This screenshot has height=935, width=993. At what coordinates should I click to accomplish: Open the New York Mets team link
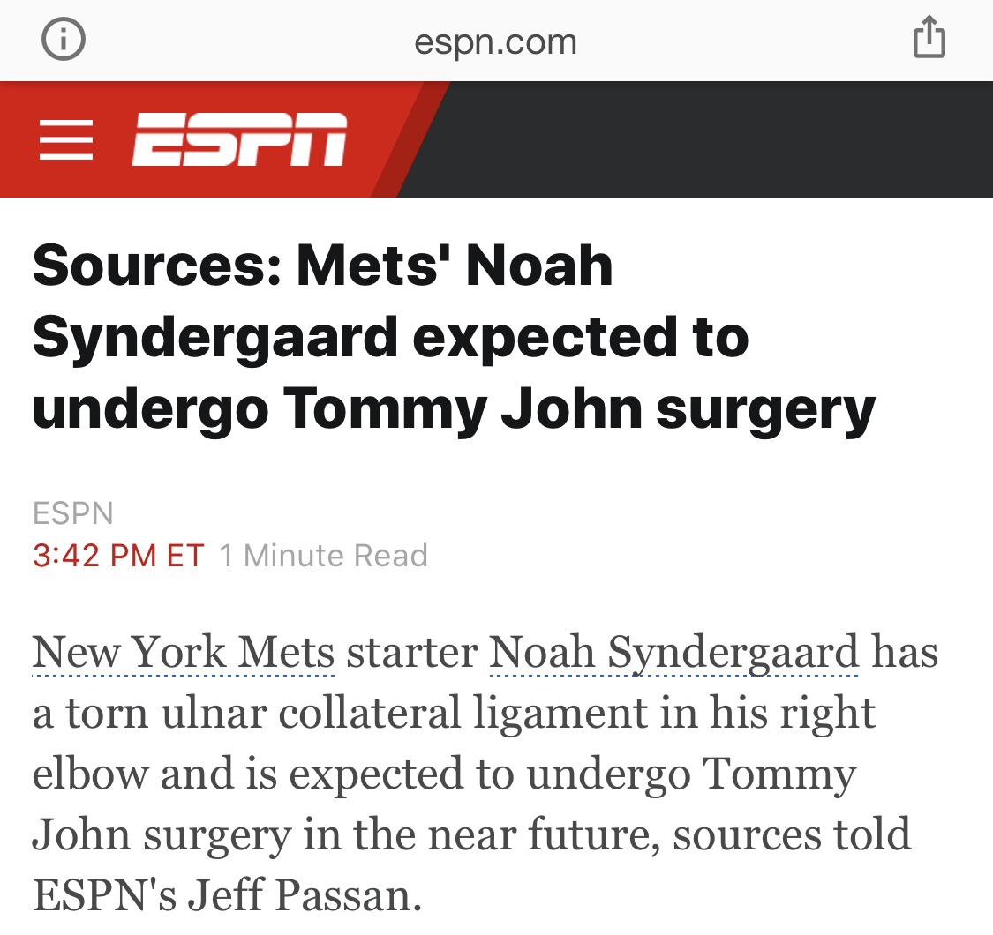(183, 652)
